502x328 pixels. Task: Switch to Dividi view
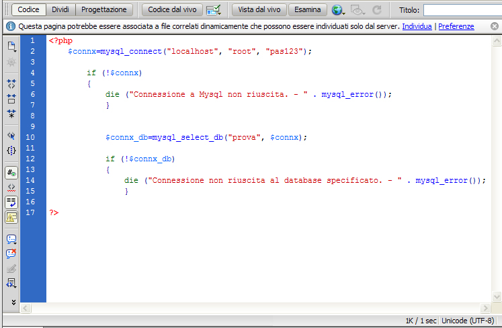[60, 9]
